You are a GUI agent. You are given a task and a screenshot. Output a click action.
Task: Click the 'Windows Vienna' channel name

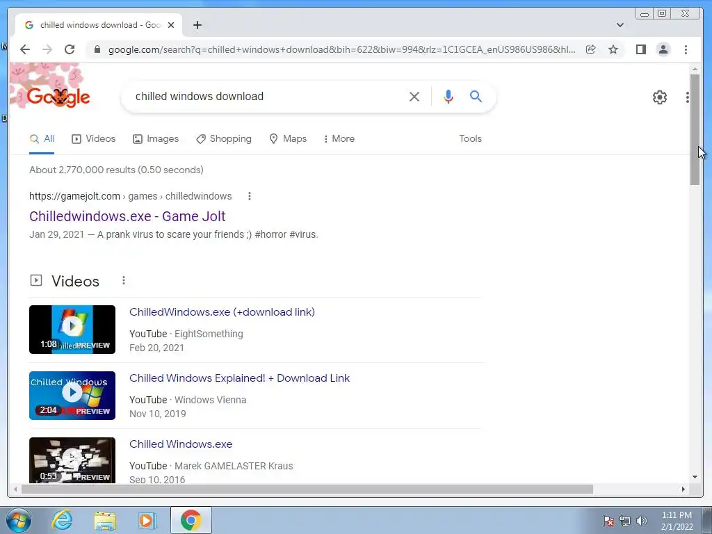point(211,400)
